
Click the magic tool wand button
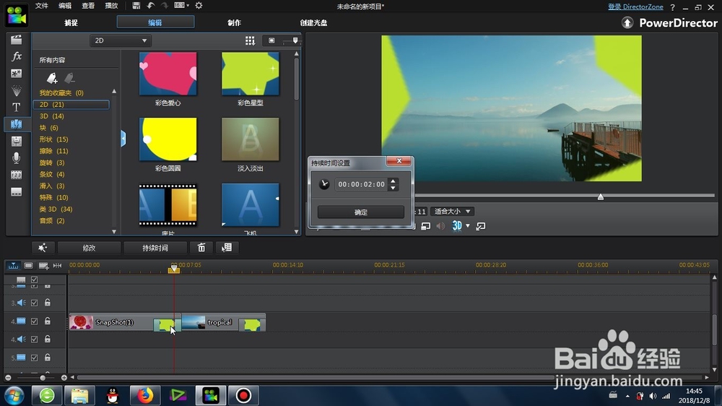(x=43, y=248)
